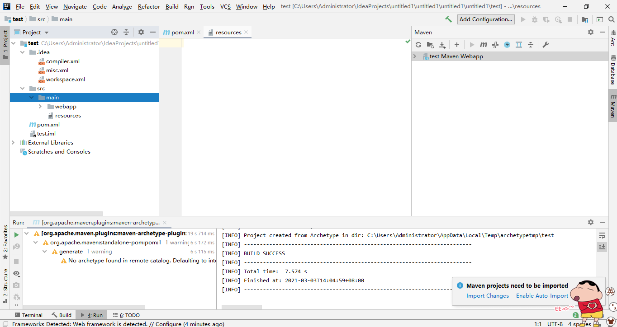This screenshot has width=617, height=327.
Task: Open Maven settings wrench icon
Action: pos(546,45)
